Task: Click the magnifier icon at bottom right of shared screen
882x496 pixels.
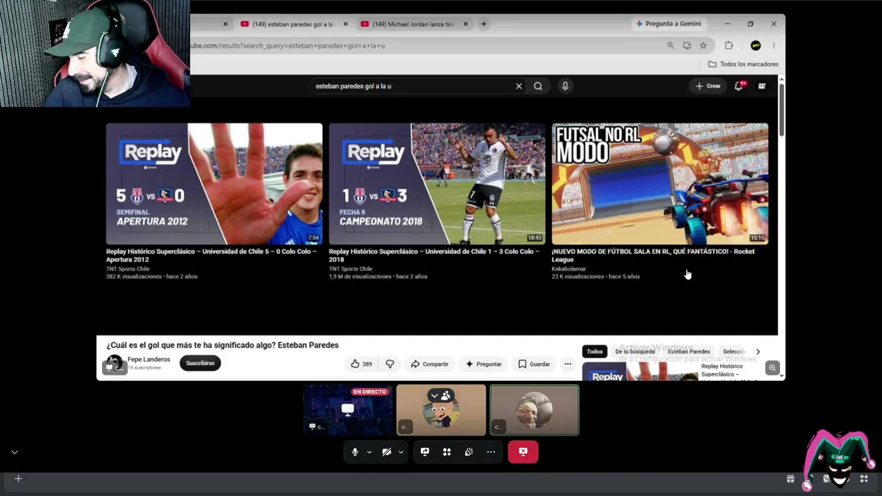Action: coord(772,368)
